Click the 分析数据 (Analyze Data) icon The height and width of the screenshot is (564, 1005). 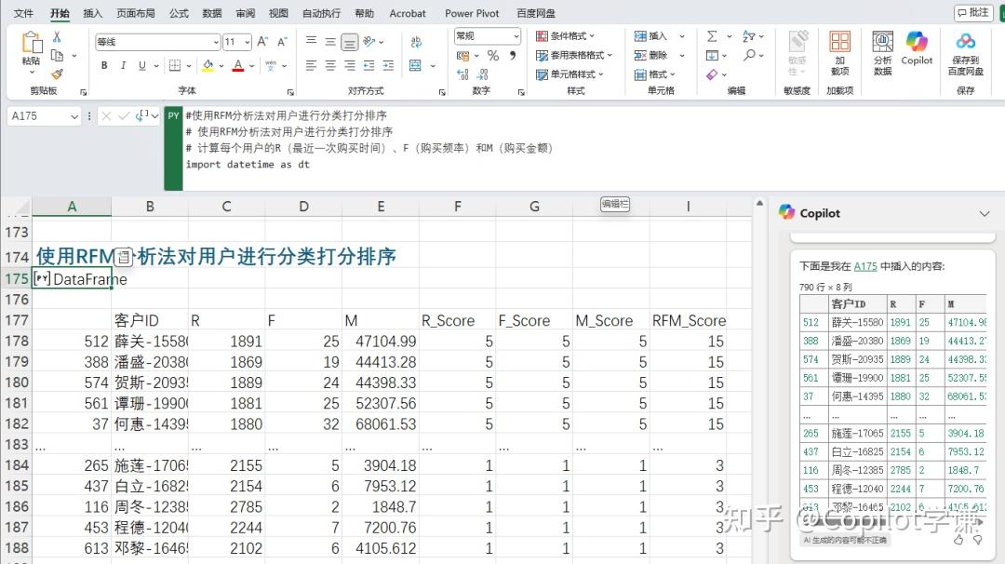point(881,52)
